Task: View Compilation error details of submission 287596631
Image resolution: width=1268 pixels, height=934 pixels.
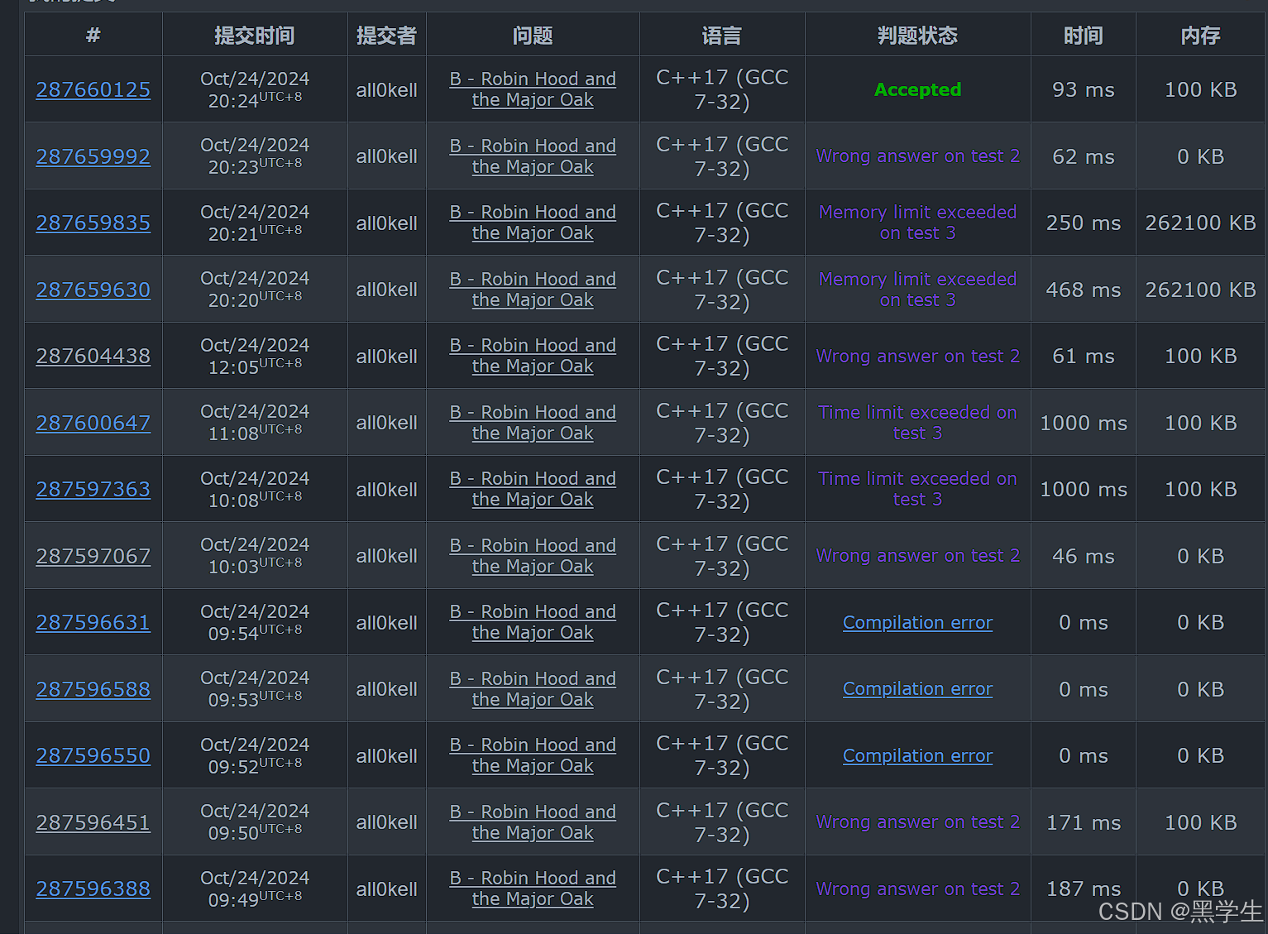Action: click(916, 622)
